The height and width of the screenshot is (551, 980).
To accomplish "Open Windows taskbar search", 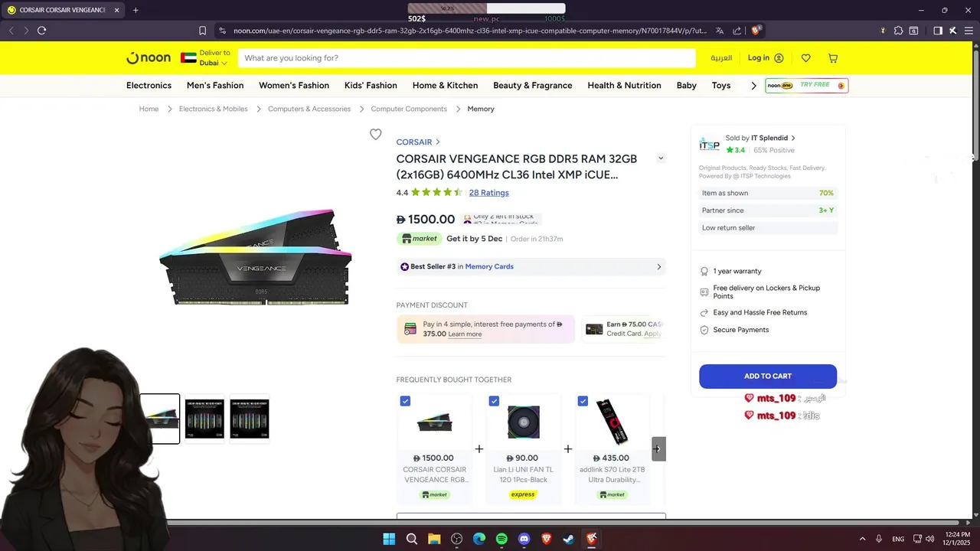I will (x=411, y=539).
